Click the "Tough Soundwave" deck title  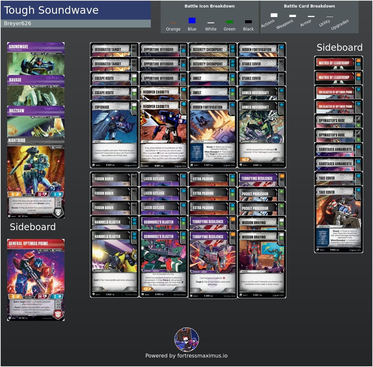point(51,10)
